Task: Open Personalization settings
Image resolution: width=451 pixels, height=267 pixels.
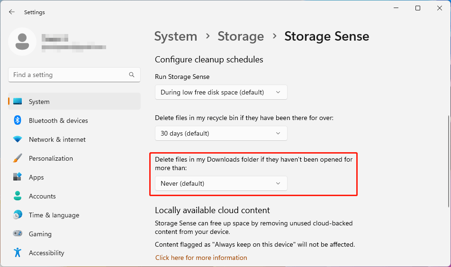Action: coord(74,158)
